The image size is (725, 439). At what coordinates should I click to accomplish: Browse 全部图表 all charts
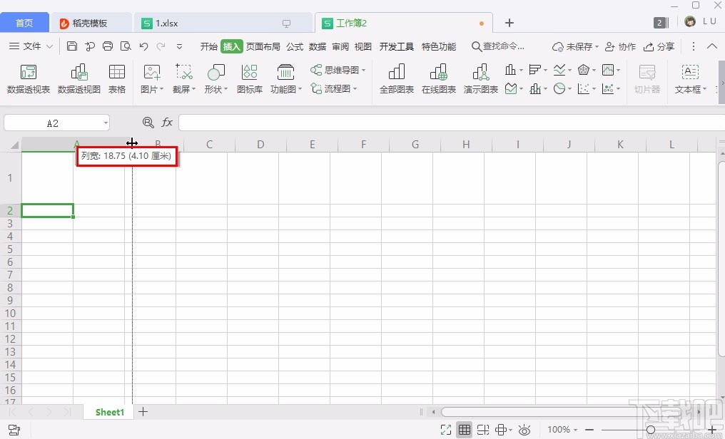[x=396, y=77]
